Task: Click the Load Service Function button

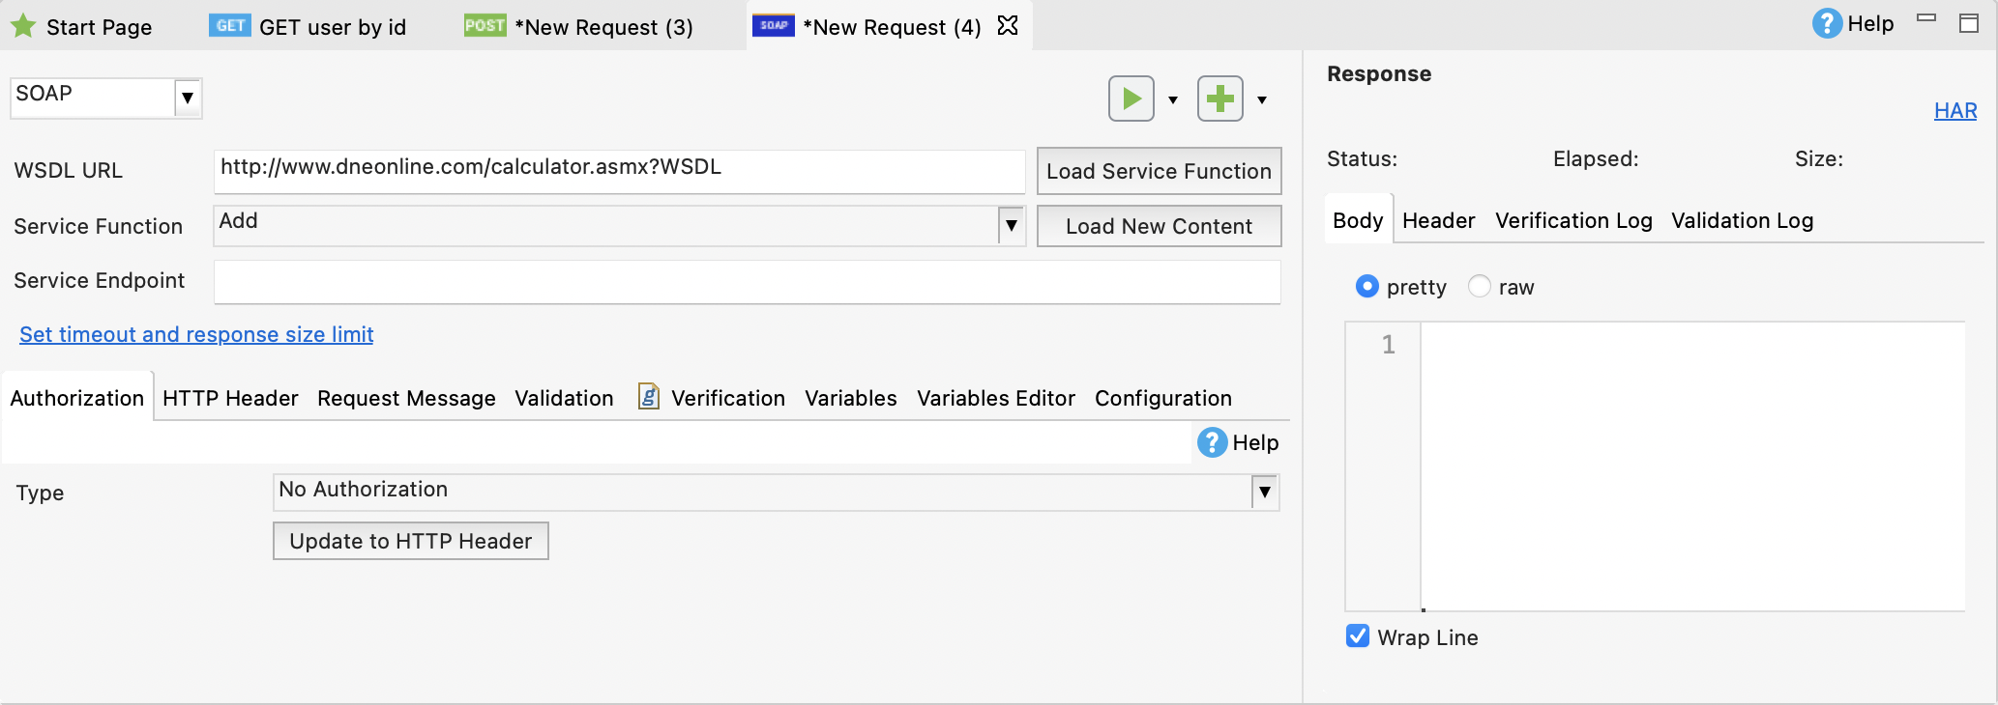Action: pyautogui.click(x=1159, y=171)
